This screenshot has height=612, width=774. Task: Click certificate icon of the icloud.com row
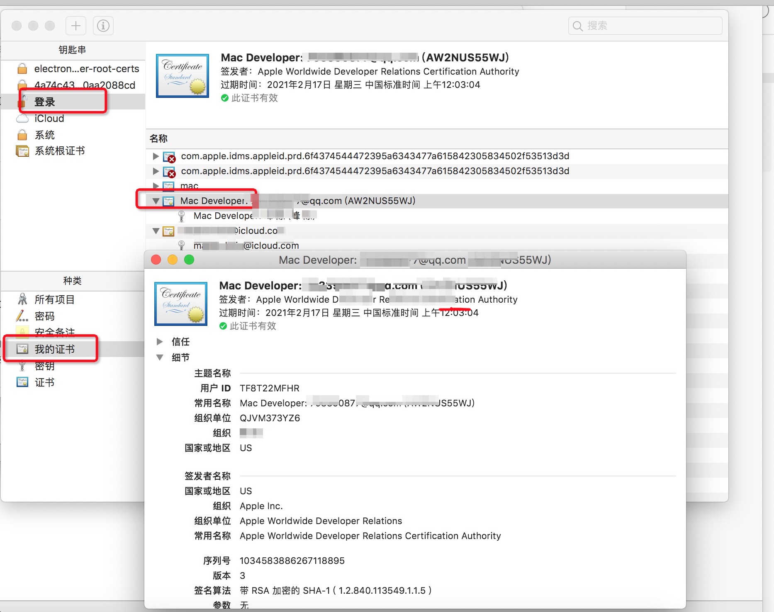[x=168, y=231]
